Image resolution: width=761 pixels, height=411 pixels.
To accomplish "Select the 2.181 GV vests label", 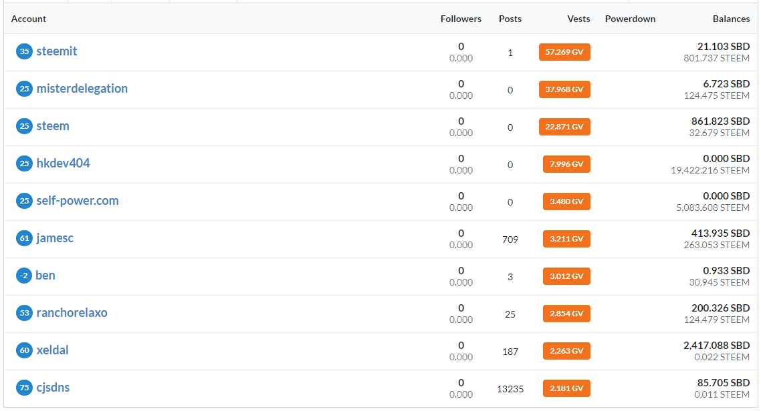I will coord(566,388).
